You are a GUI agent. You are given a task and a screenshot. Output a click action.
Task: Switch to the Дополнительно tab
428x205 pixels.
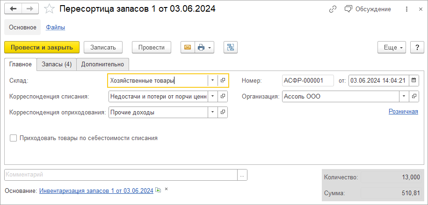102,64
